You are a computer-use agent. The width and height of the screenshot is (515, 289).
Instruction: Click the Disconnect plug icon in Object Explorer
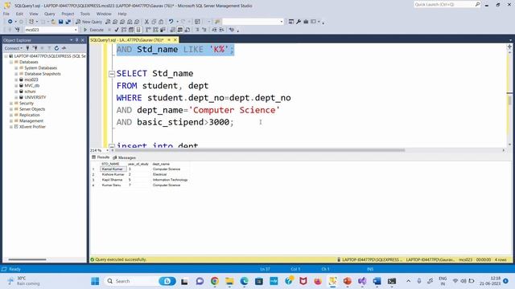pyautogui.click(x=35, y=48)
